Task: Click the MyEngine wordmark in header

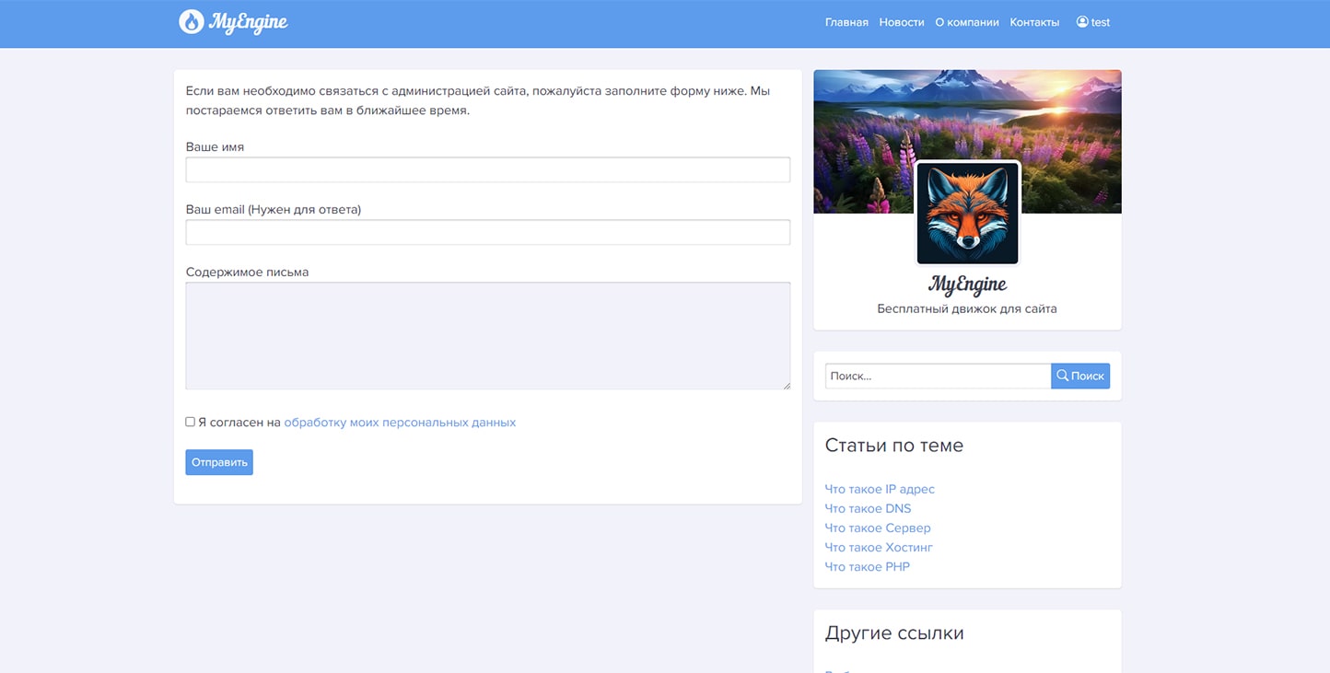Action: 248,23
